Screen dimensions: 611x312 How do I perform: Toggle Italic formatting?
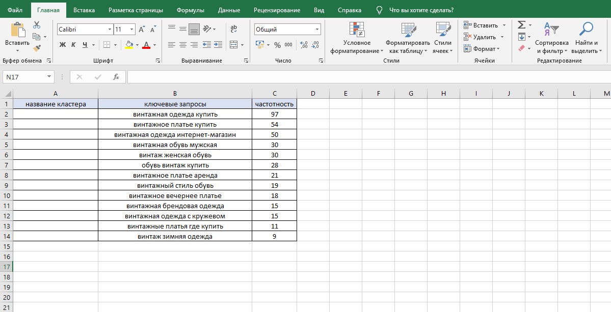(x=73, y=45)
